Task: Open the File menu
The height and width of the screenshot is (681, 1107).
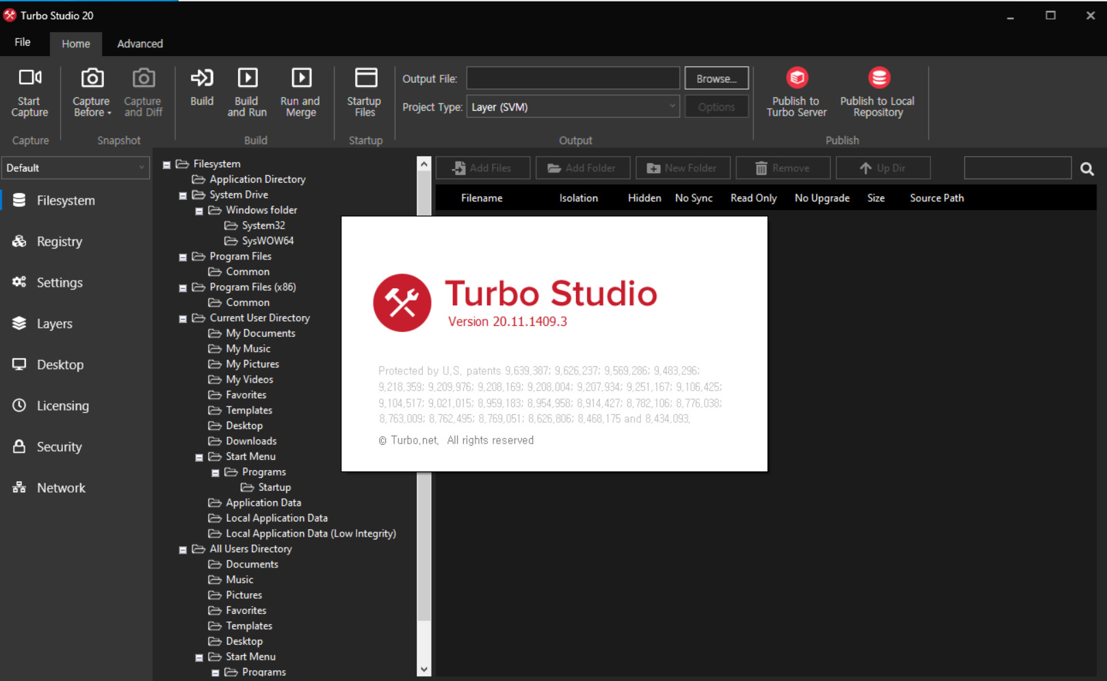Action: [x=23, y=42]
